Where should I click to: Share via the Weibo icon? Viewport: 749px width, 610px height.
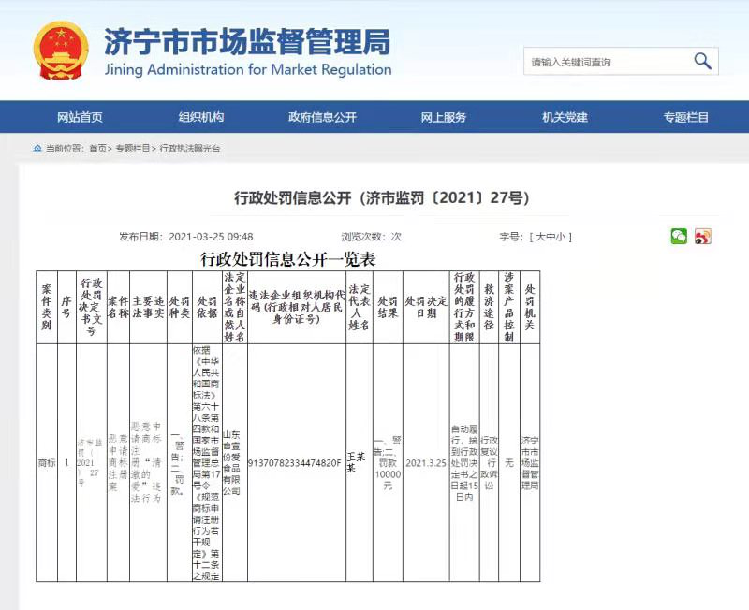(x=703, y=236)
